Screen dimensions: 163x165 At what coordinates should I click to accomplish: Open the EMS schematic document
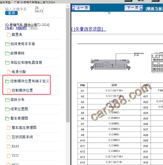click(16, 146)
